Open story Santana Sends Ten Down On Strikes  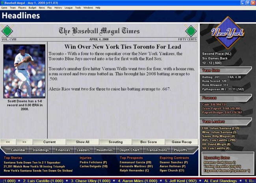tap(38, 170)
